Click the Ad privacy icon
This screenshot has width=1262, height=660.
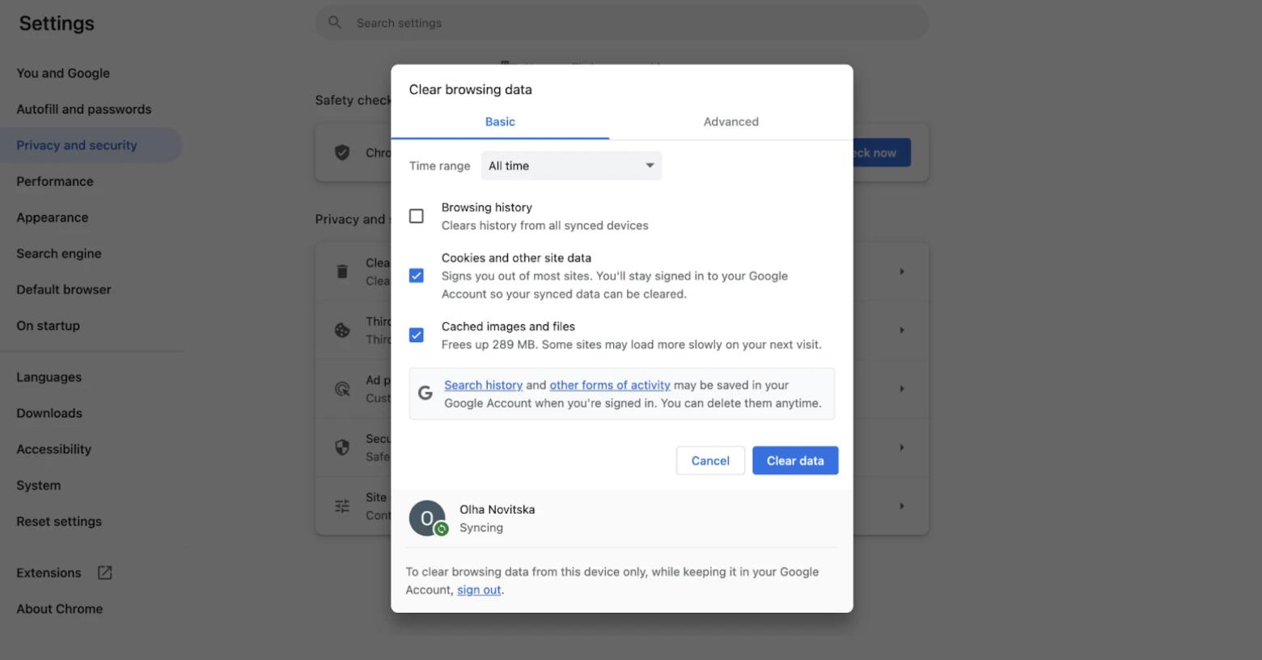click(x=342, y=389)
